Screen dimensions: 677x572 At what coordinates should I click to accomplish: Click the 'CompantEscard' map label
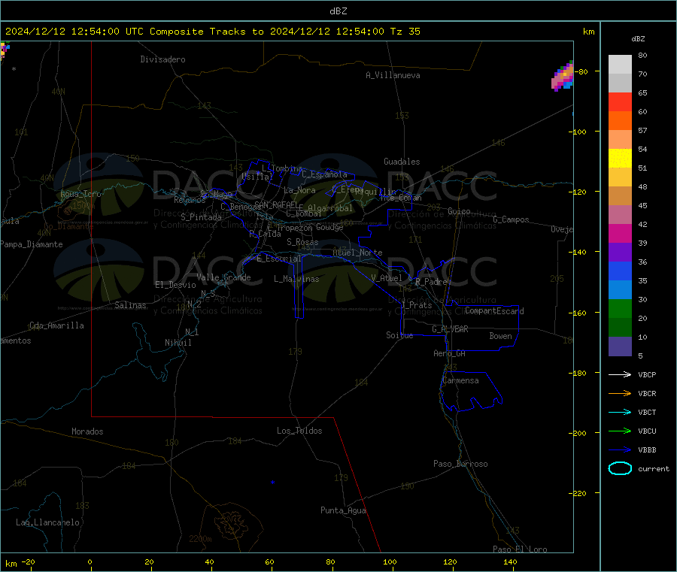(495, 310)
